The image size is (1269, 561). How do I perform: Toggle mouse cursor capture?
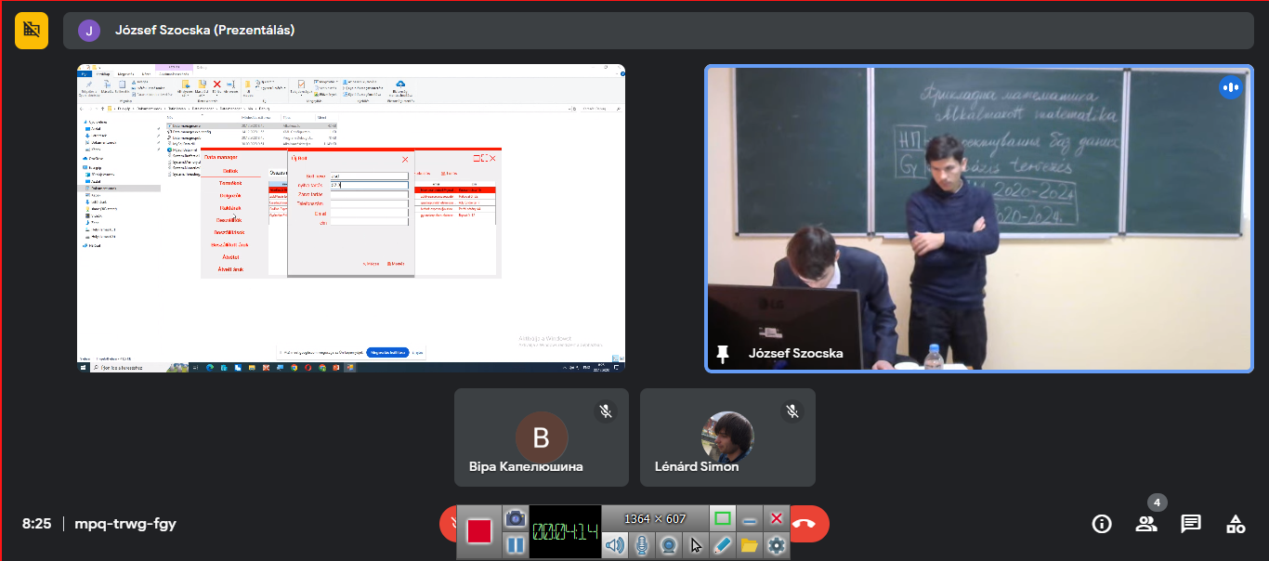[x=696, y=545]
